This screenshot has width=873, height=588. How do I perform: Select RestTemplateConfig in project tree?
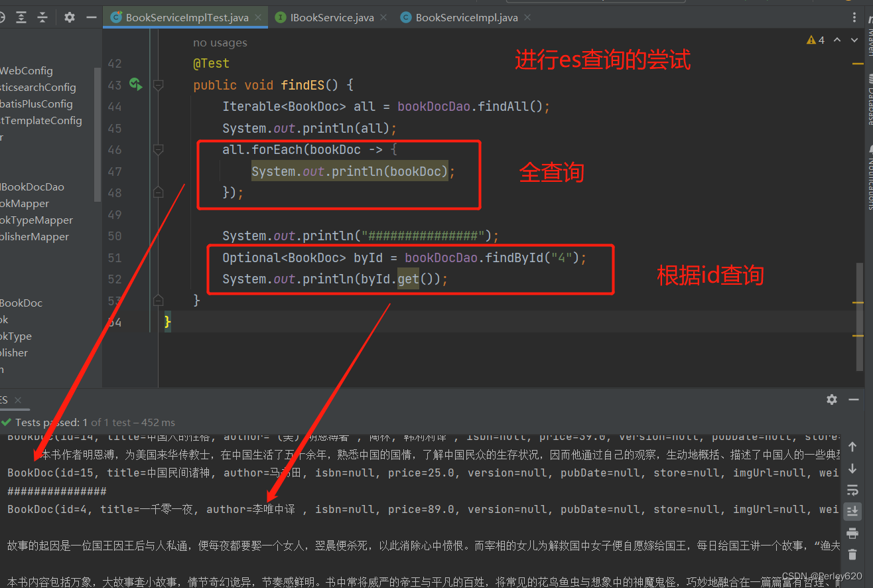pyautogui.click(x=41, y=120)
